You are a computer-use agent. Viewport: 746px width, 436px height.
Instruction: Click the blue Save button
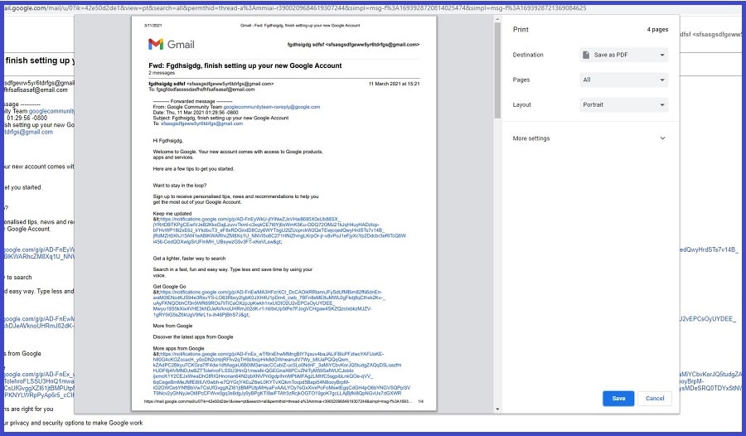[618, 399]
